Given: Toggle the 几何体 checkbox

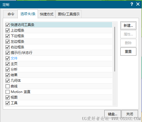Looking at the screenshot, I should pos(8,81).
